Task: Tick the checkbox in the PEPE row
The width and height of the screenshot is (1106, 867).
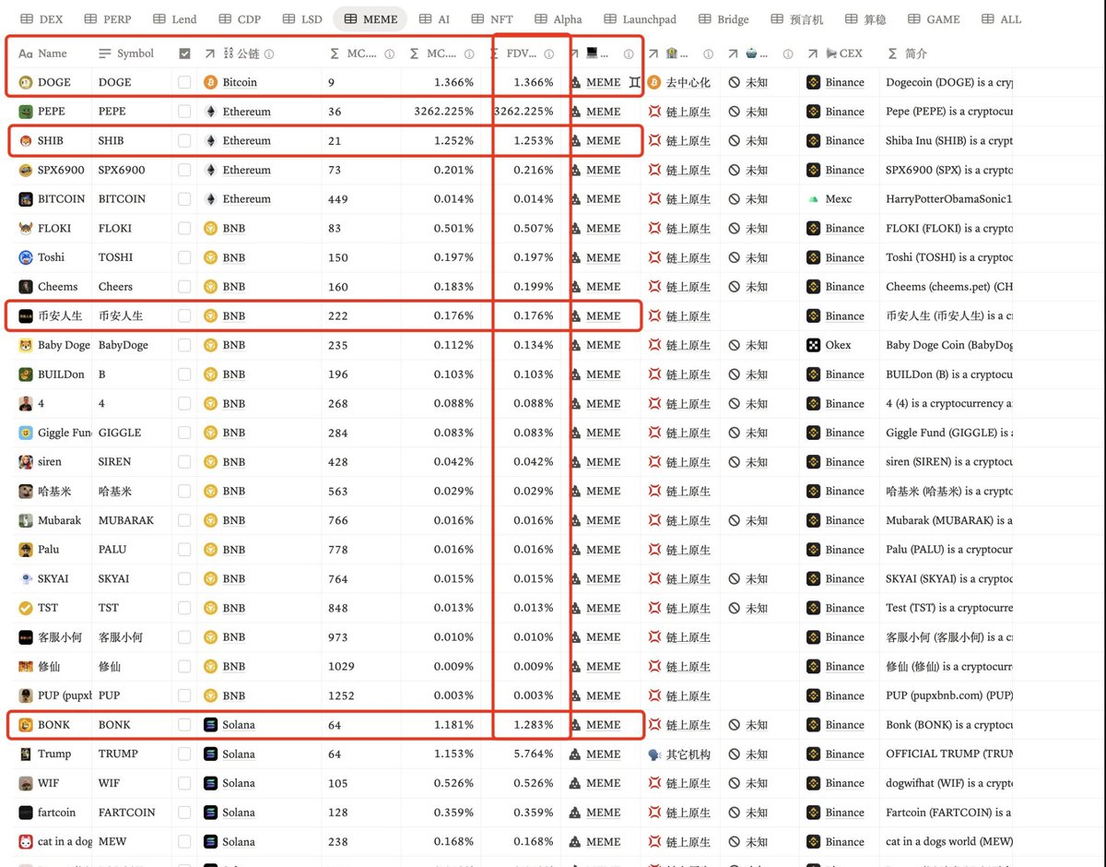Action: pos(184,112)
